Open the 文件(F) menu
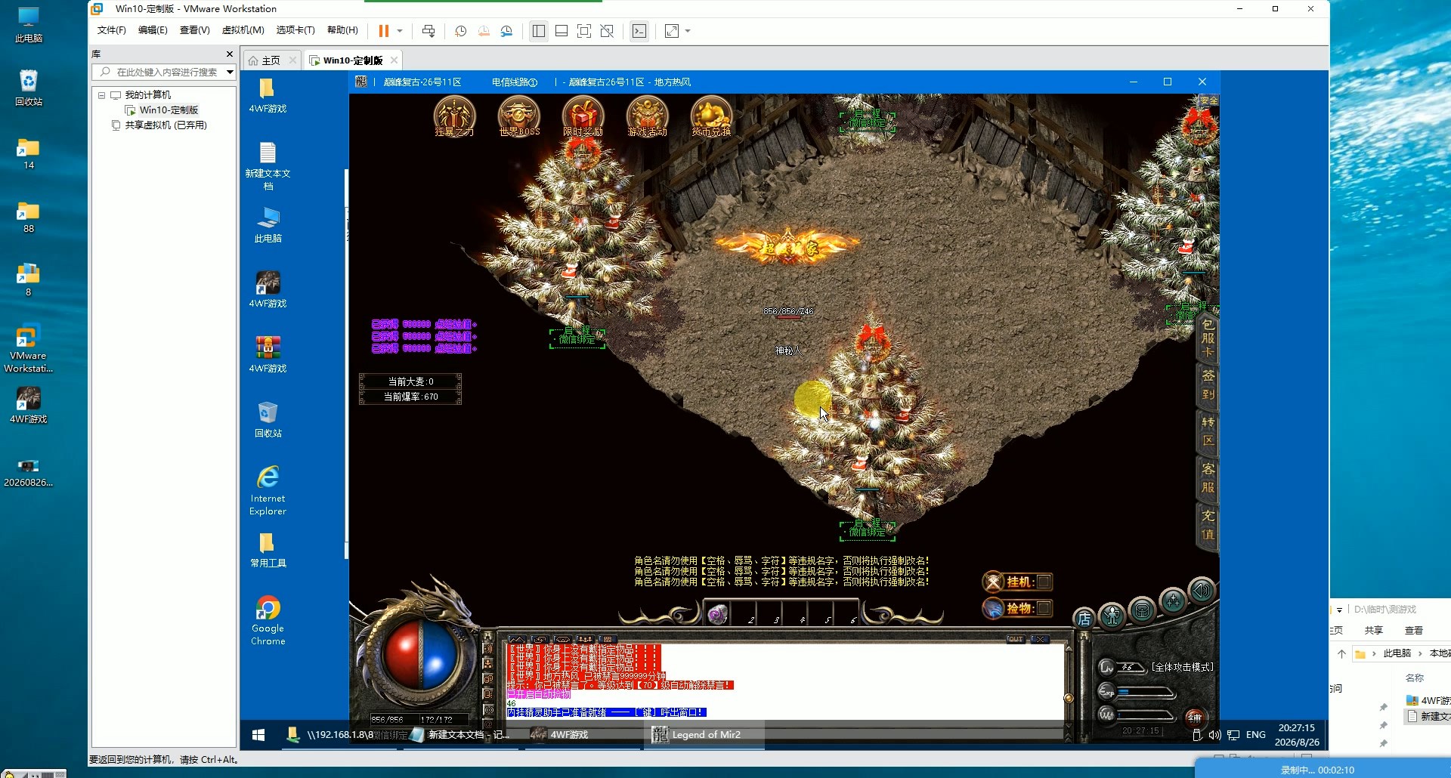The width and height of the screenshot is (1451, 778). (112, 30)
